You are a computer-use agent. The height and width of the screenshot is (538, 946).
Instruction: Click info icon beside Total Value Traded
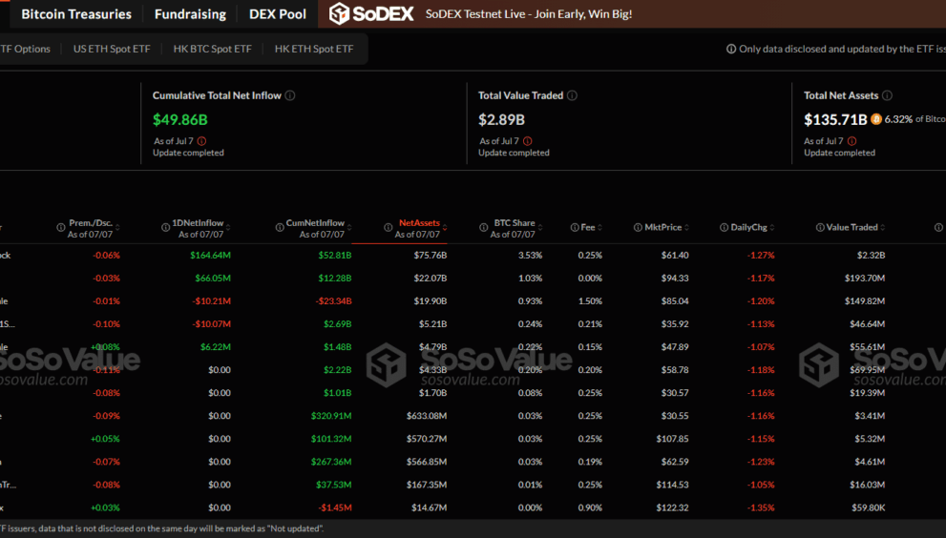[573, 95]
